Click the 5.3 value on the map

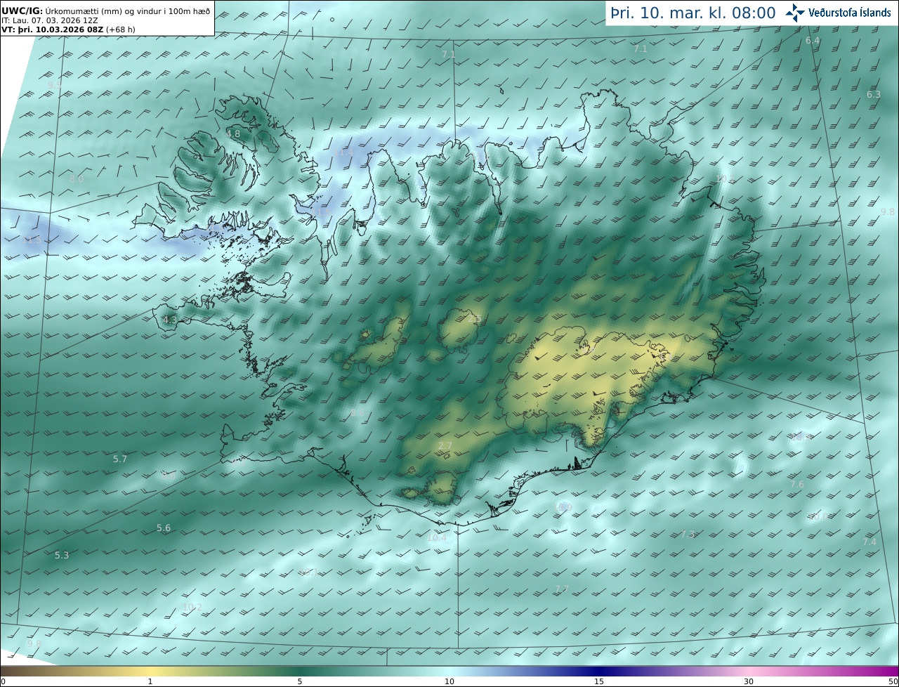point(62,555)
